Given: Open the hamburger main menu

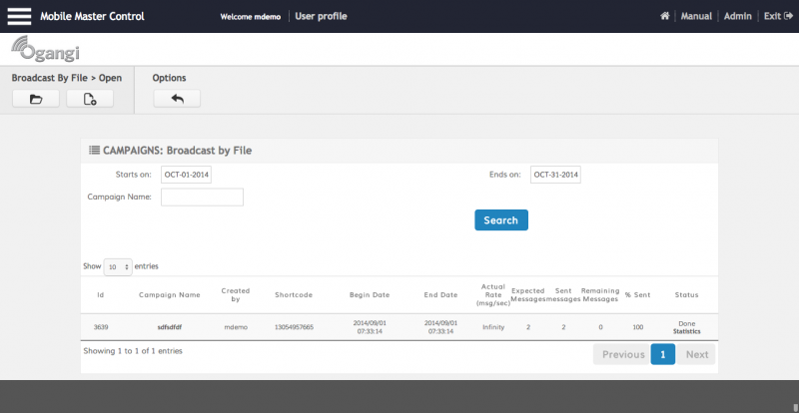Looking at the screenshot, I should (x=20, y=16).
